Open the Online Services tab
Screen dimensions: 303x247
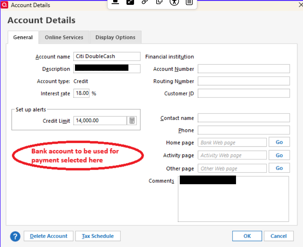(x=64, y=37)
